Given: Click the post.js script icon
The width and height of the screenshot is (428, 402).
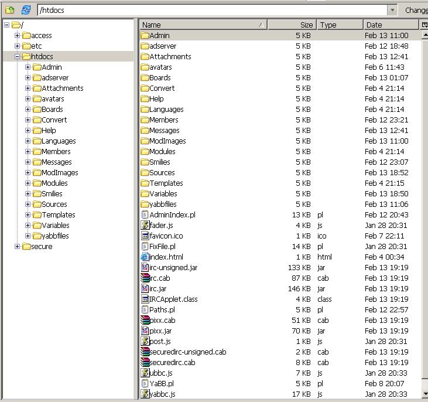Looking at the screenshot, I should coord(145,341).
